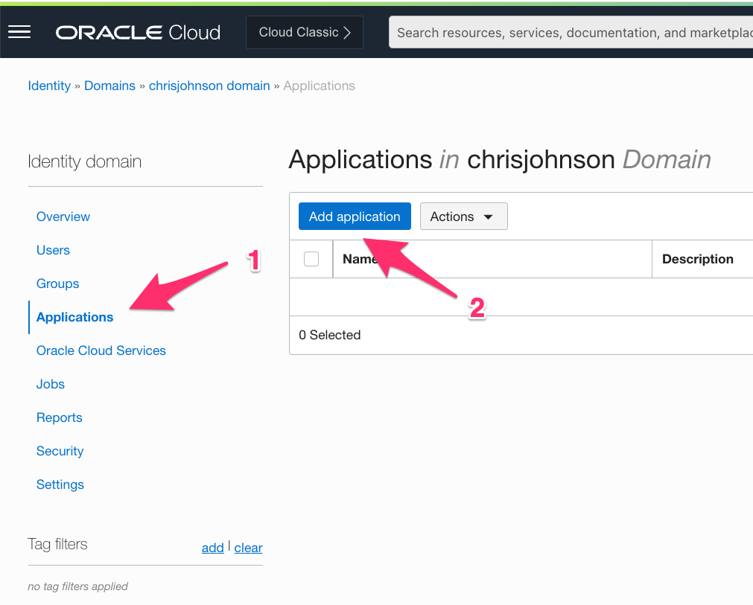This screenshot has height=605, width=753.
Task: Open the hamburger navigation menu
Action: pos(19,32)
